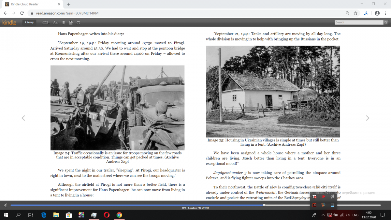Open the ENG input language selector
The height and width of the screenshot is (220, 391).
[x=355, y=215]
